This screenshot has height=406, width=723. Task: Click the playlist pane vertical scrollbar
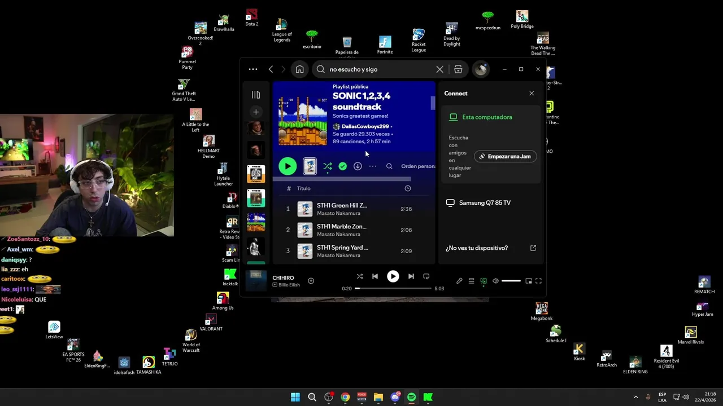click(433, 104)
